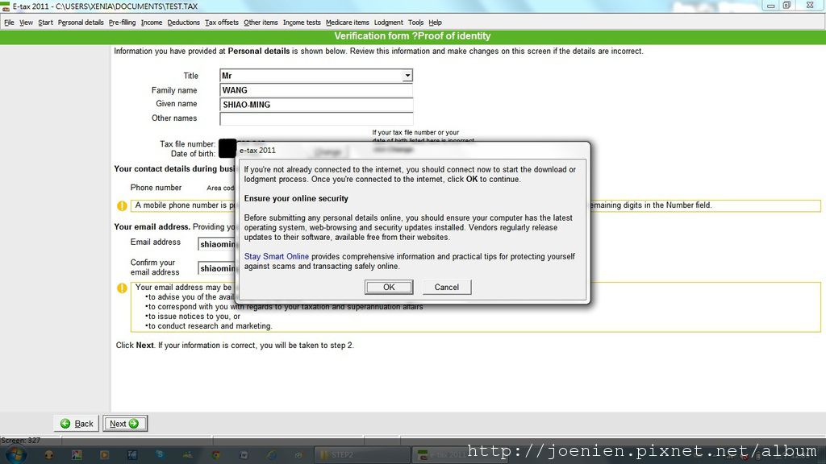Click OK in the e-tax 2011 dialog

coord(389,288)
